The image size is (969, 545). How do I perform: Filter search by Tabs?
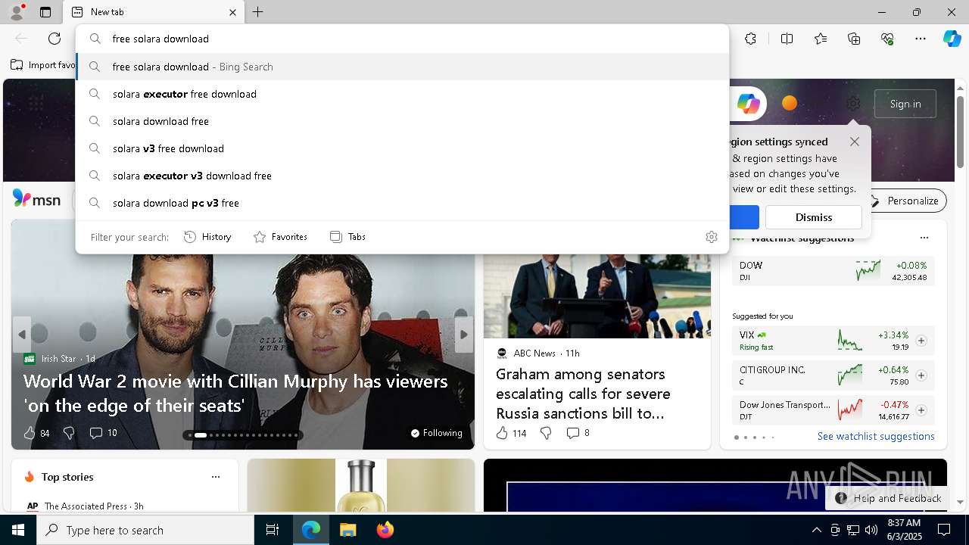[x=347, y=237]
